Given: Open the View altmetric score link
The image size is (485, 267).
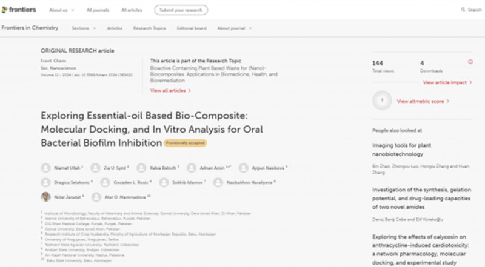Looking at the screenshot, I should 423,101.
